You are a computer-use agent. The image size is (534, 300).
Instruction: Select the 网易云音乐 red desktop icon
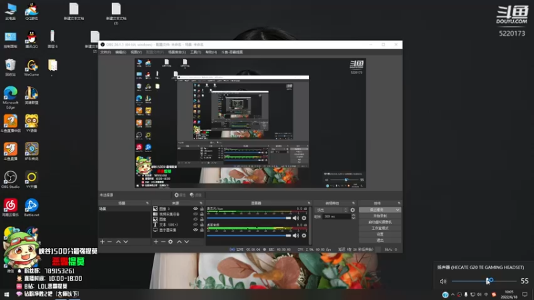10,207
